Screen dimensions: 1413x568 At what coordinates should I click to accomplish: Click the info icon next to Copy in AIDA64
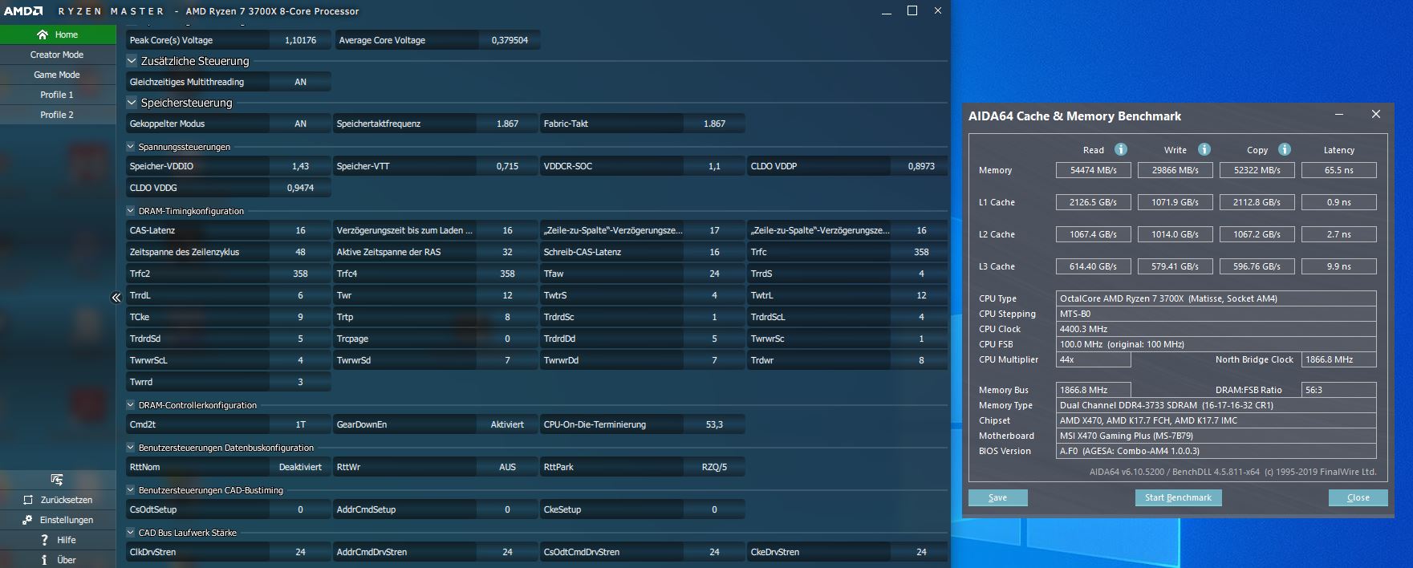pos(1284,149)
